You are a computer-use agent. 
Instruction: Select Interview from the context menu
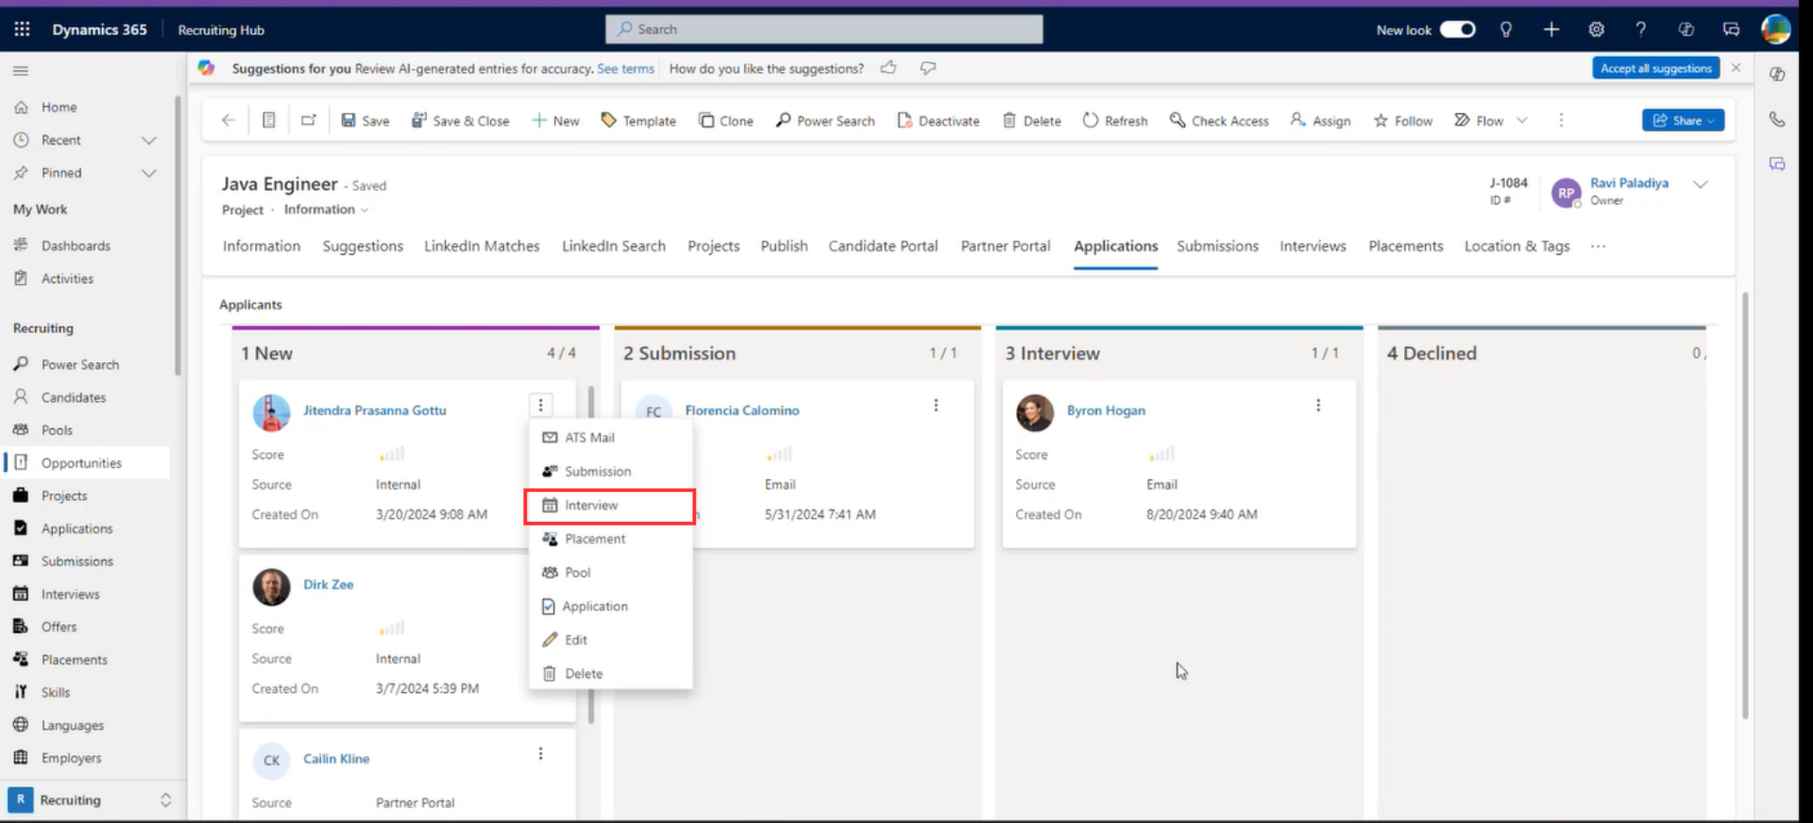pos(610,506)
